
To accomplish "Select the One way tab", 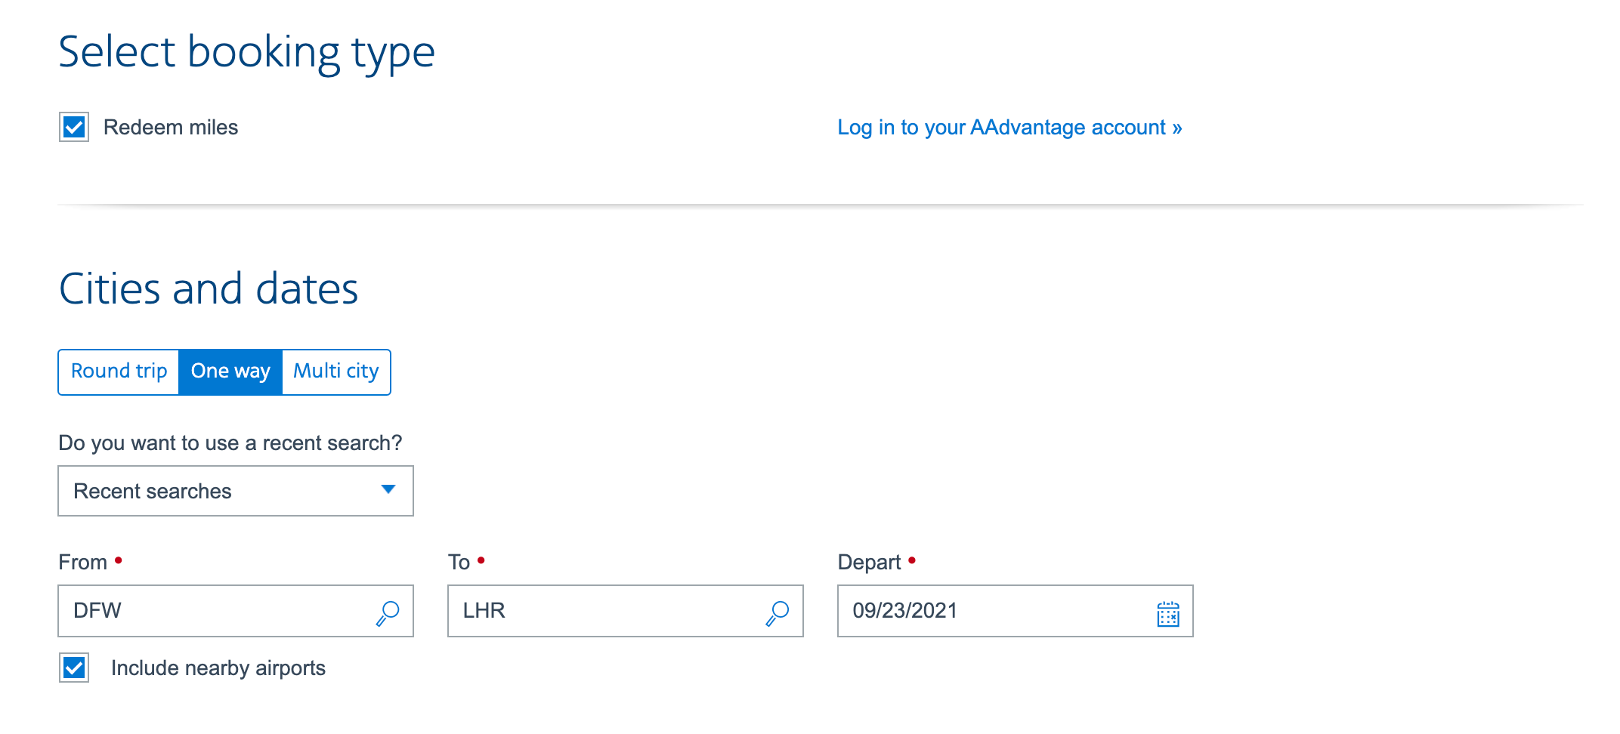I will click(x=230, y=372).
